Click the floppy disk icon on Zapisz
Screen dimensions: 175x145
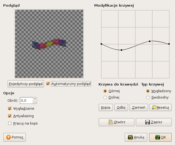(x=148, y=122)
